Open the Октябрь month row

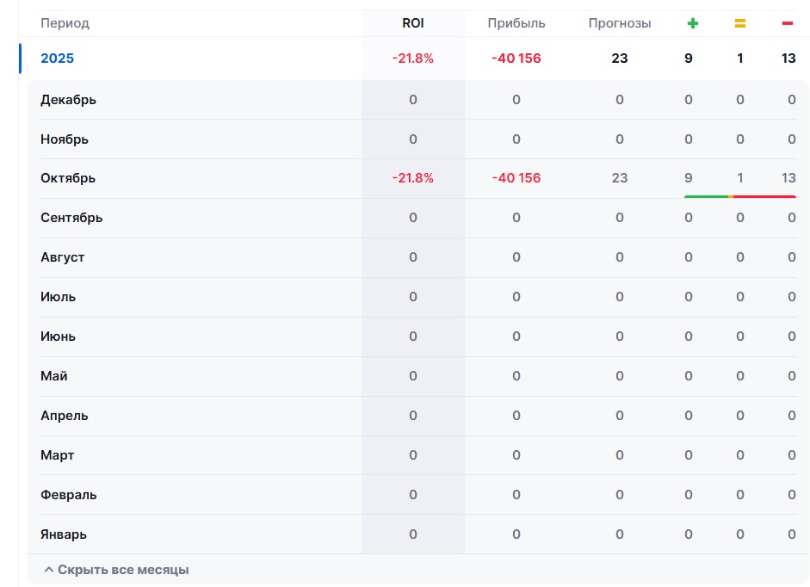68,178
